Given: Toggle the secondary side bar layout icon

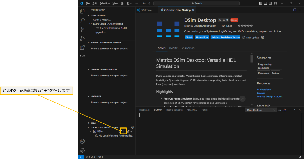Looking at the screenshot, I should point(271,3).
